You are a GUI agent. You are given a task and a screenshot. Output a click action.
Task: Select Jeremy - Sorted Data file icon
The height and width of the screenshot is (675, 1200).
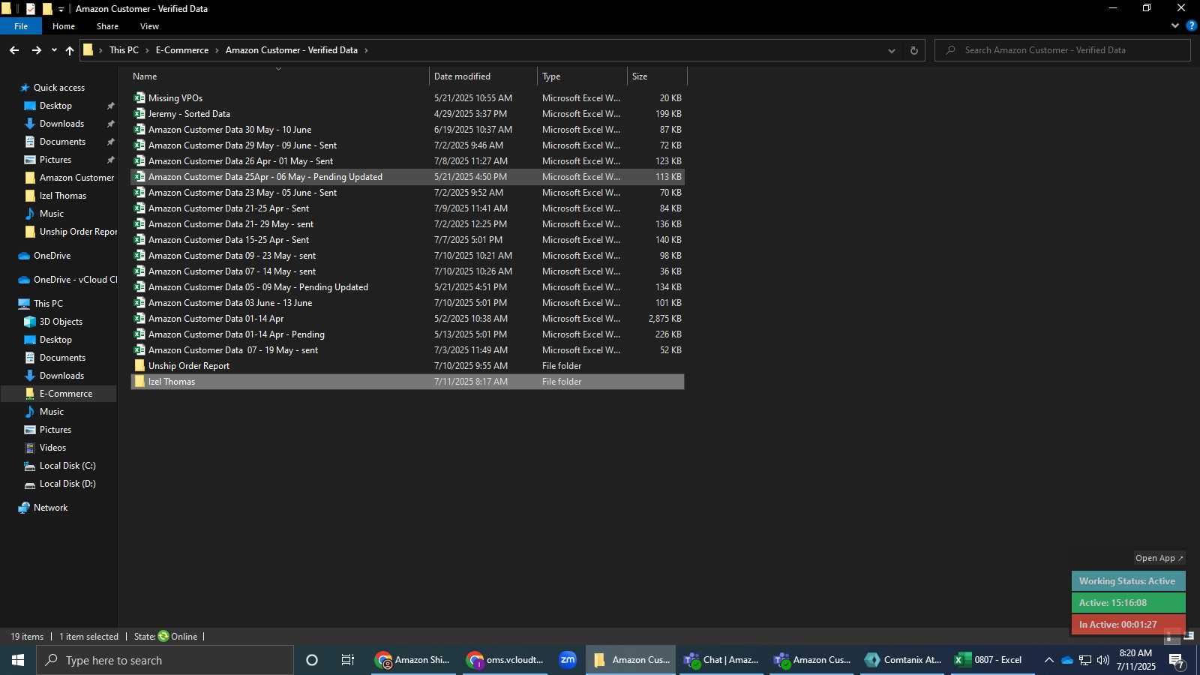coord(139,113)
